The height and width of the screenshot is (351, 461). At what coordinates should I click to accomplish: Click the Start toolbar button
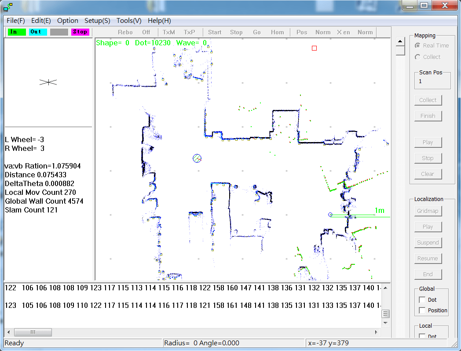tap(215, 33)
